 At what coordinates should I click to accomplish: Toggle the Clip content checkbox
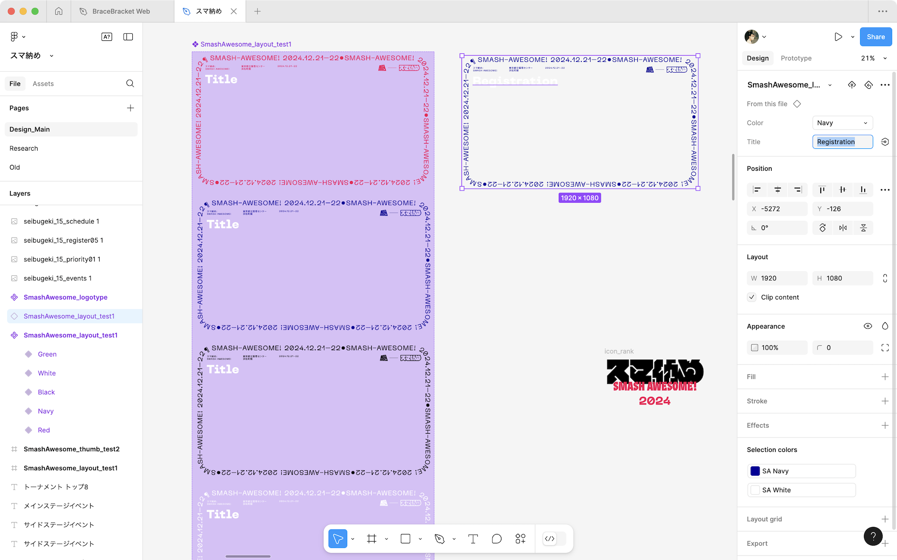pyautogui.click(x=752, y=297)
